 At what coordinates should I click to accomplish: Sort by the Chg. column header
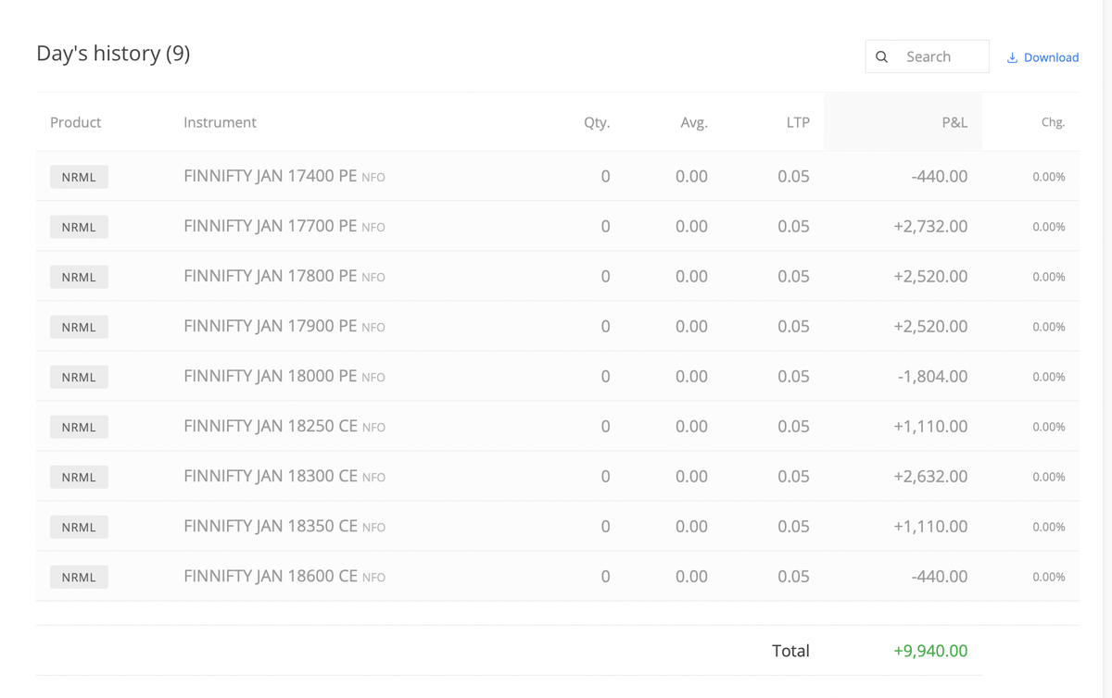click(x=1053, y=122)
